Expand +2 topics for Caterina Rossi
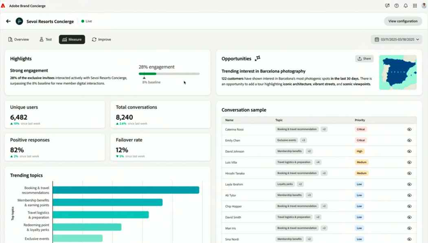The width and height of the screenshot is (428, 243). pos(324,129)
